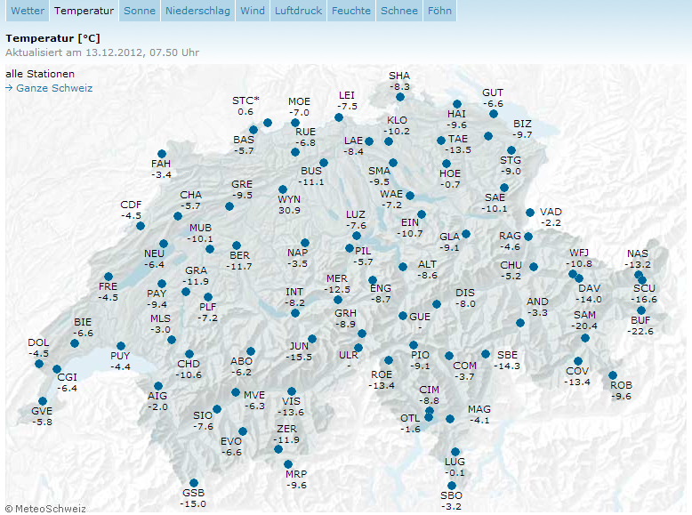This screenshot has width=692, height=515.
Task: Switch to the Sonne tab
Action: tap(140, 11)
